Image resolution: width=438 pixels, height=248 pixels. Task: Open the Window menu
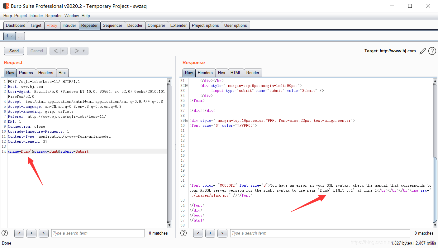pyautogui.click(x=72, y=16)
